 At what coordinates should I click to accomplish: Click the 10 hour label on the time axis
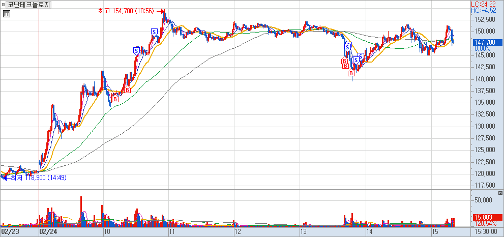point(108,232)
